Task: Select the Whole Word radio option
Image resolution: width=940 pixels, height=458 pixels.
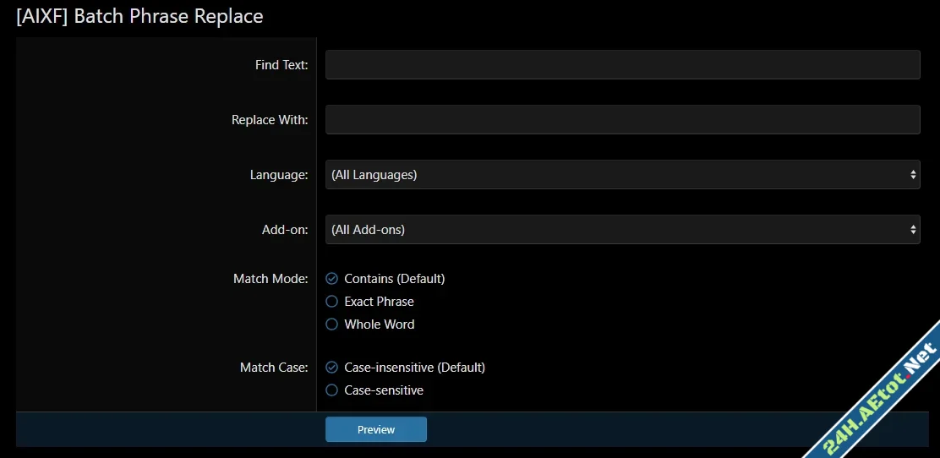Action: coord(332,324)
